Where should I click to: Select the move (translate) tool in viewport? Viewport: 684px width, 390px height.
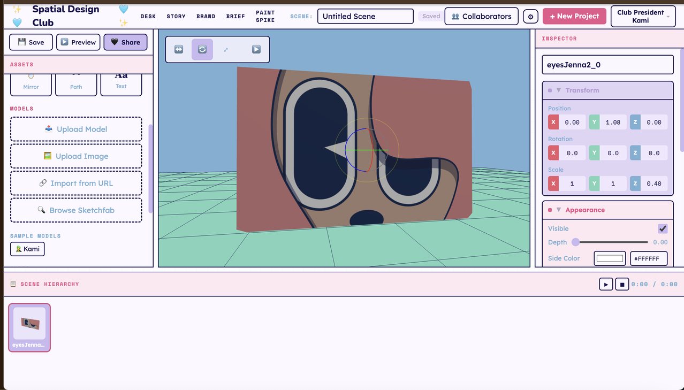click(x=179, y=49)
